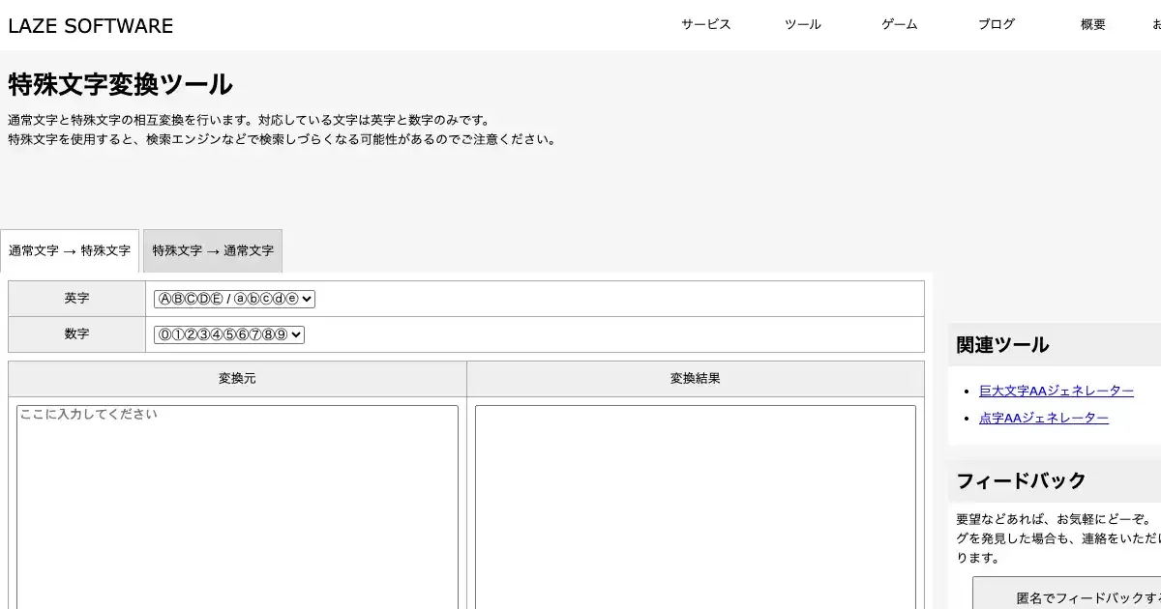Screen dimensions: 1161x609
Task: Click the 英字 row label cell
Action: (76, 299)
